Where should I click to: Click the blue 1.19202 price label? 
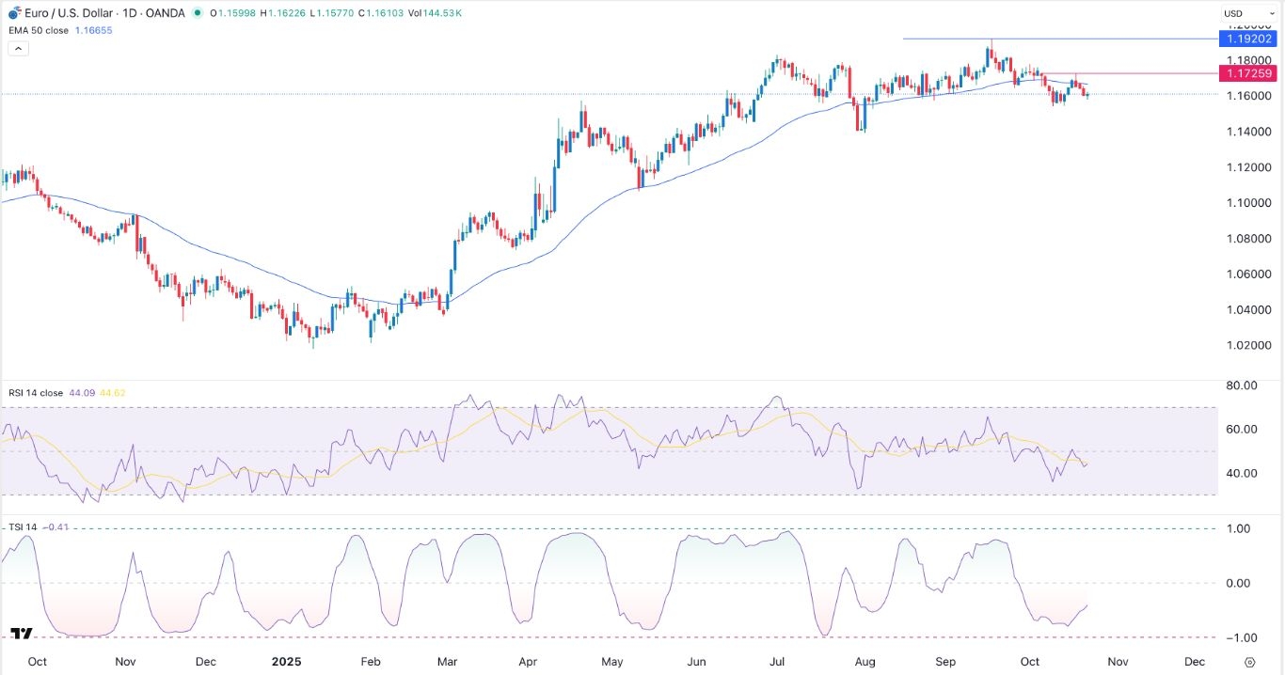coord(1248,39)
